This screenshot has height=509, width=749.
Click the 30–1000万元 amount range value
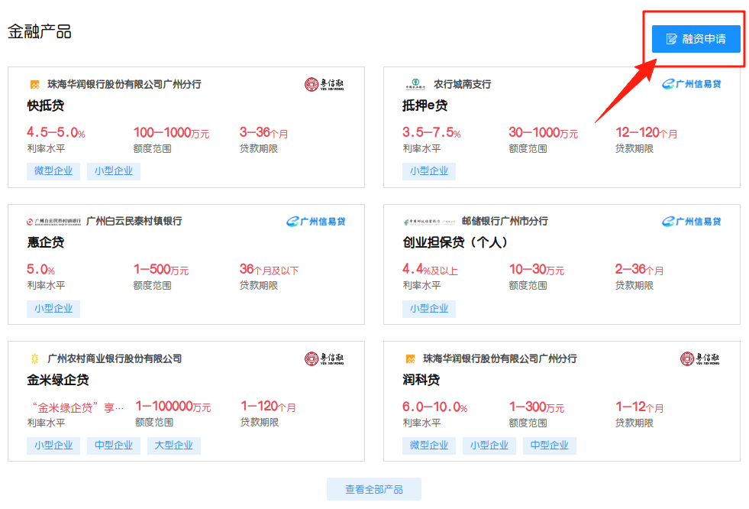pos(543,132)
